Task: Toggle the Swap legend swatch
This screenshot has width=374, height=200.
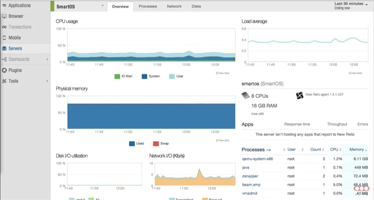Action: (x=157, y=144)
